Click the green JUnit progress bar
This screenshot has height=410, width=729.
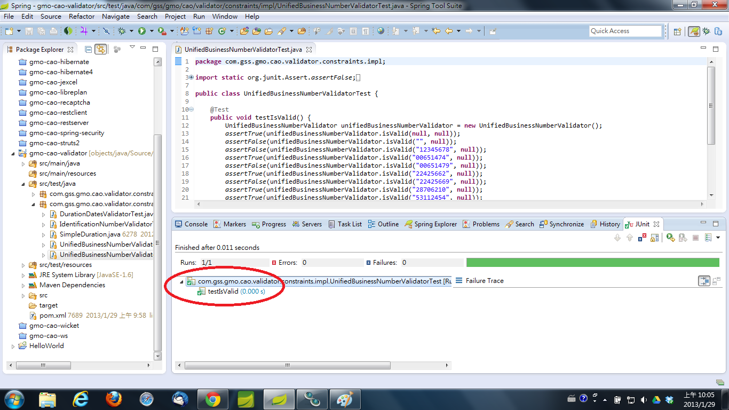tap(593, 263)
